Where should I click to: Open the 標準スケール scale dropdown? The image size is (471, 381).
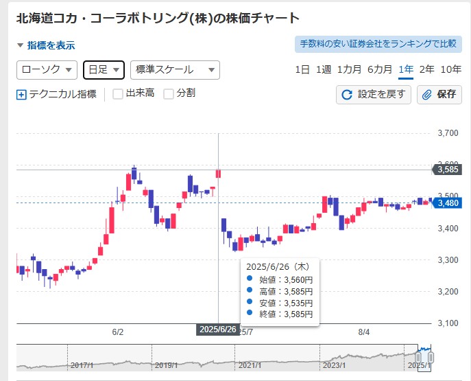[175, 70]
